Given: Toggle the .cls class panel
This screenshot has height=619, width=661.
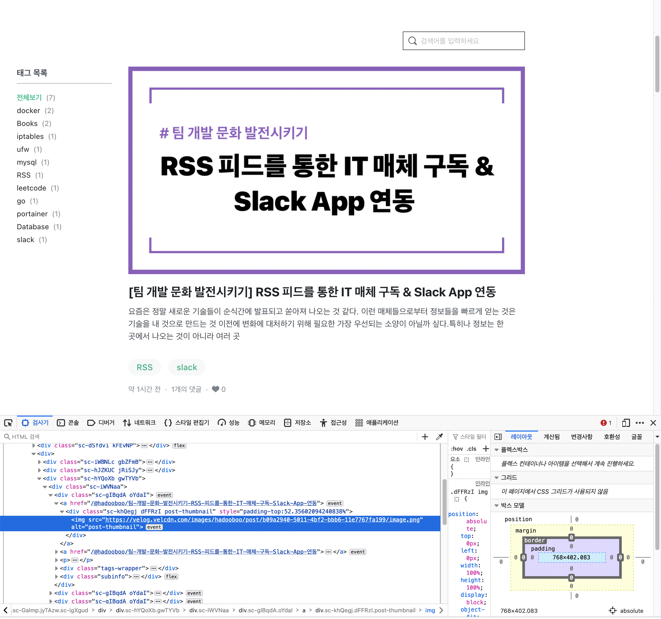Looking at the screenshot, I should tap(471, 449).
